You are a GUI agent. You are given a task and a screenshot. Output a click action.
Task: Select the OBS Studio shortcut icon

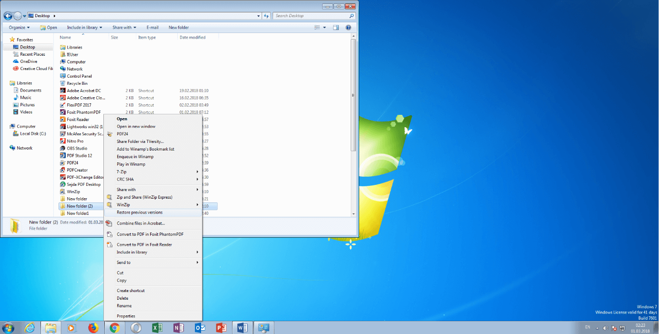click(63, 148)
